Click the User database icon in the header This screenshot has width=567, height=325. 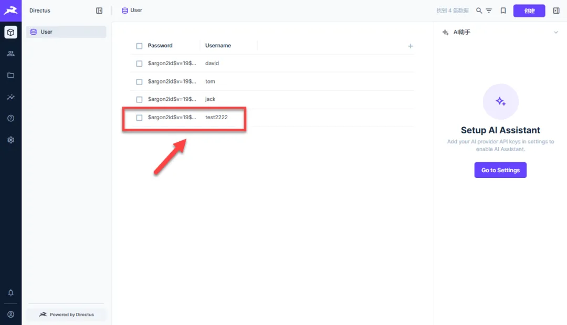coord(125,11)
